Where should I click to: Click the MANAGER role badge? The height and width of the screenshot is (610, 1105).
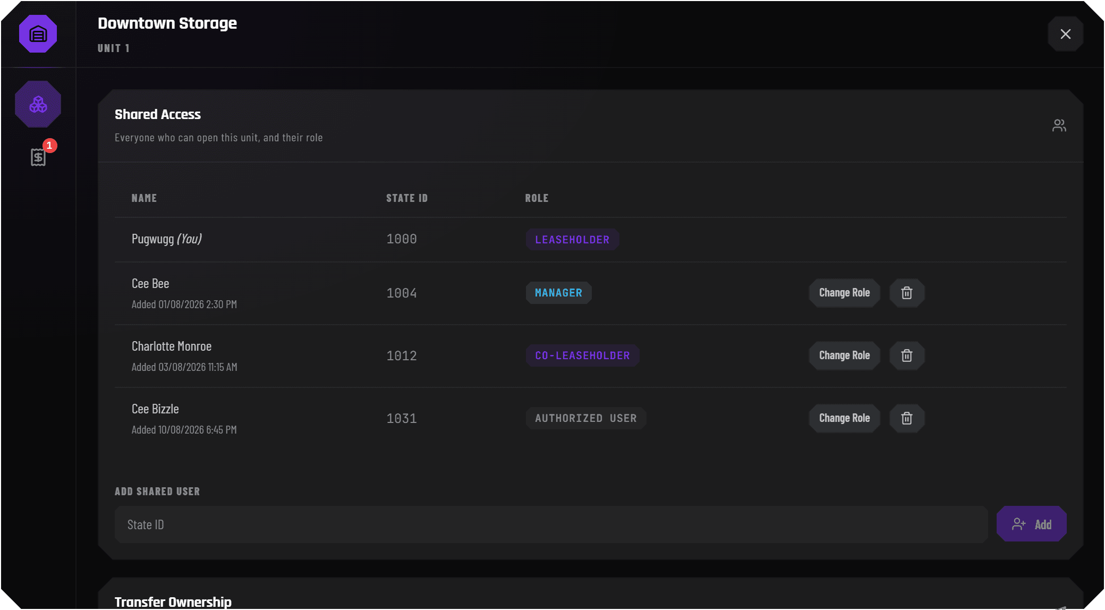click(x=558, y=293)
